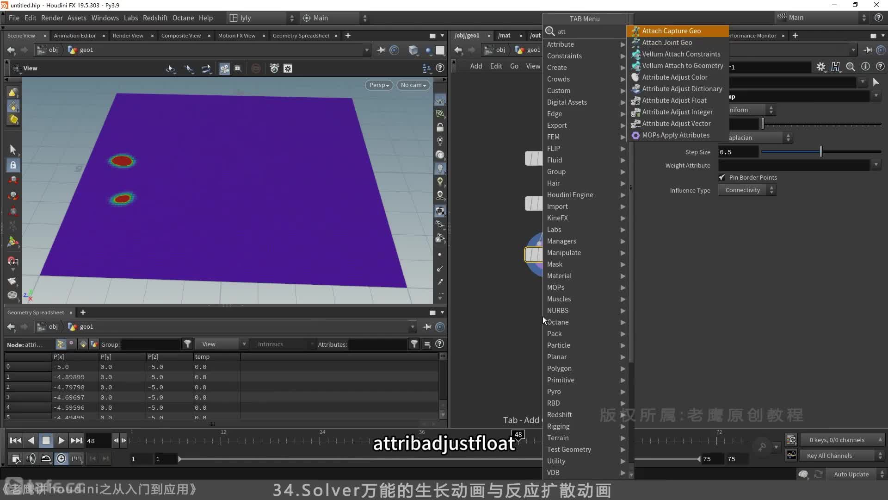
Task: Click the /mat network tab
Action: click(504, 36)
